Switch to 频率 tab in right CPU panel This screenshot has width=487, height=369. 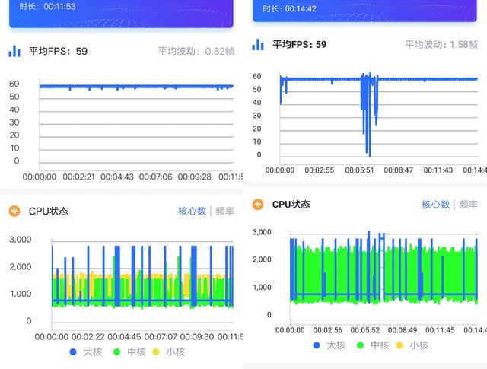[x=468, y=205]
